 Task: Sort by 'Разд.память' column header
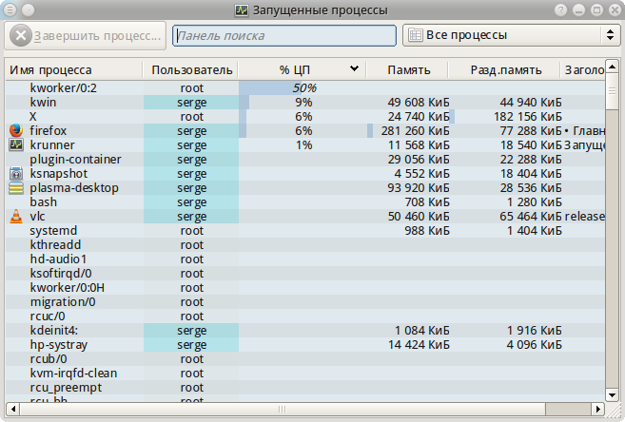[x=504, y=70]
